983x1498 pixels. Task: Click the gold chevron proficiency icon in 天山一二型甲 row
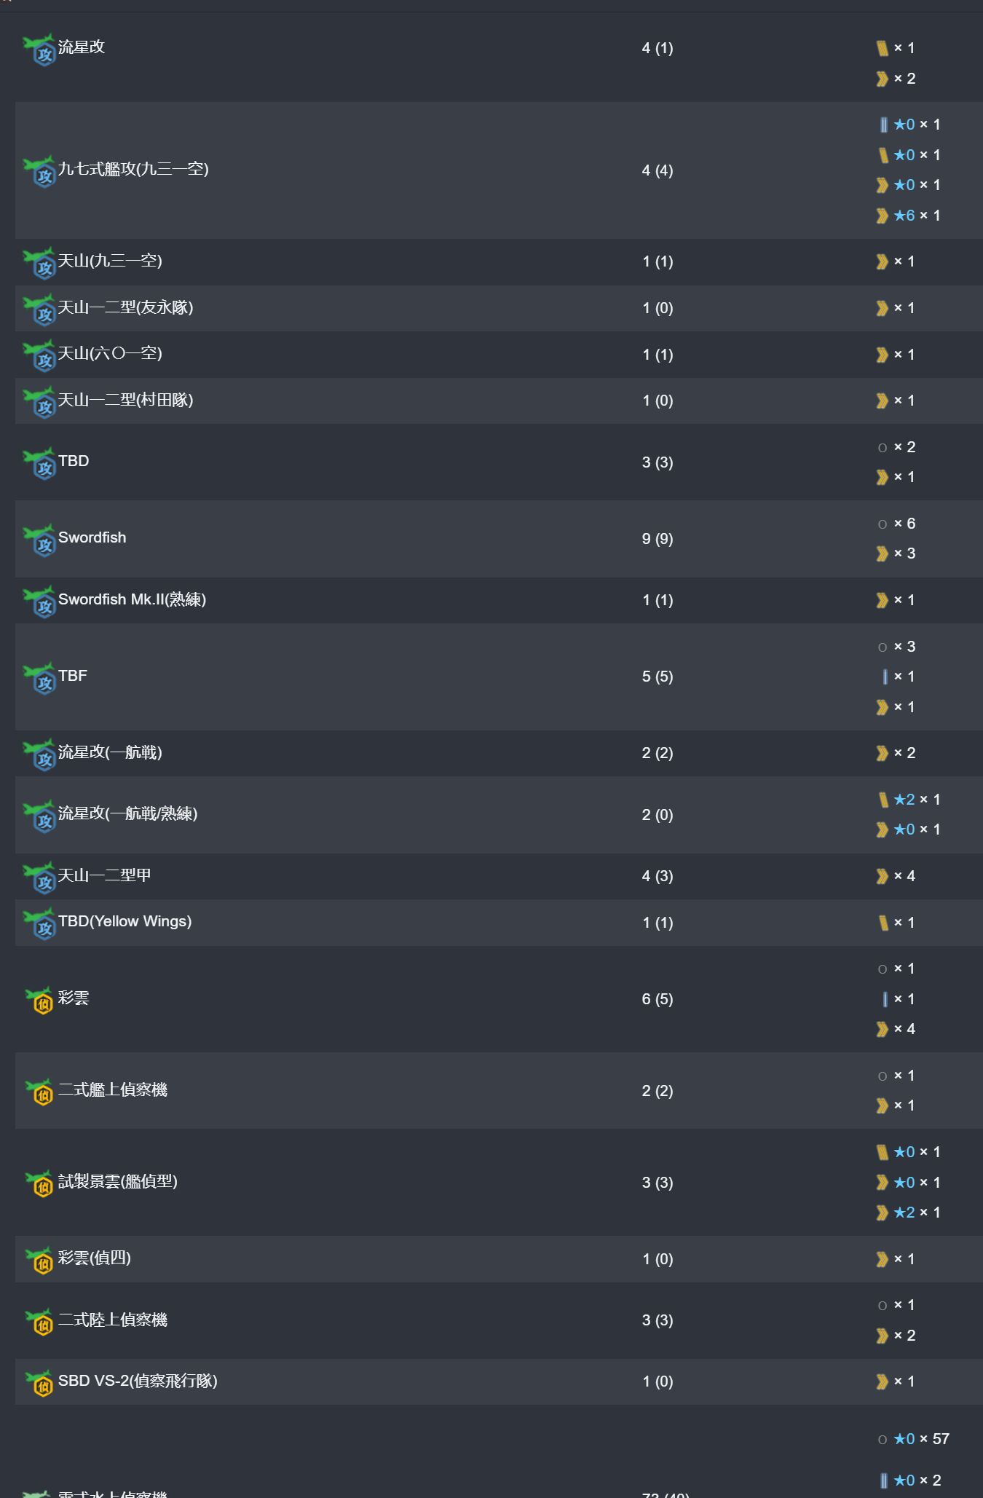pos(883,876)
